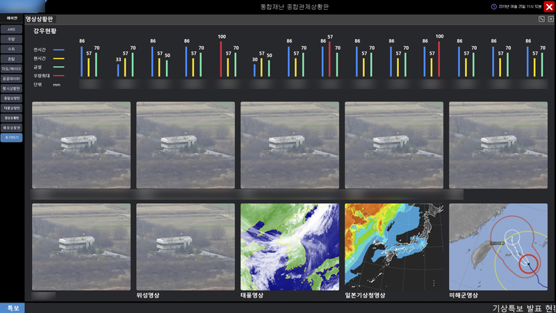This screenshot has height=313, width=556.
Task: Click the 통합재난 종합관제상황판 title
Action: click(295, 7)
